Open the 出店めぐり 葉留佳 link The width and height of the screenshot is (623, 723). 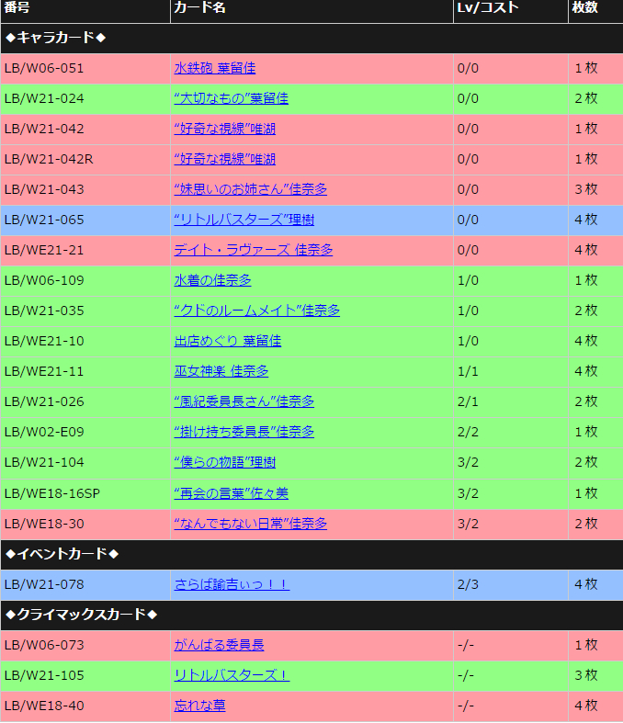227,342
